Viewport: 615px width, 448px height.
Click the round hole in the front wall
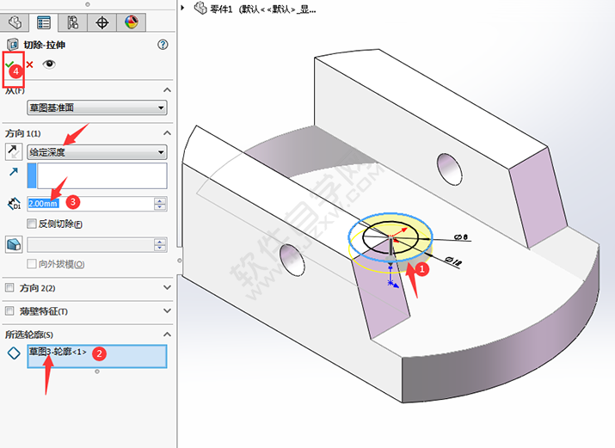pos(292,260)
